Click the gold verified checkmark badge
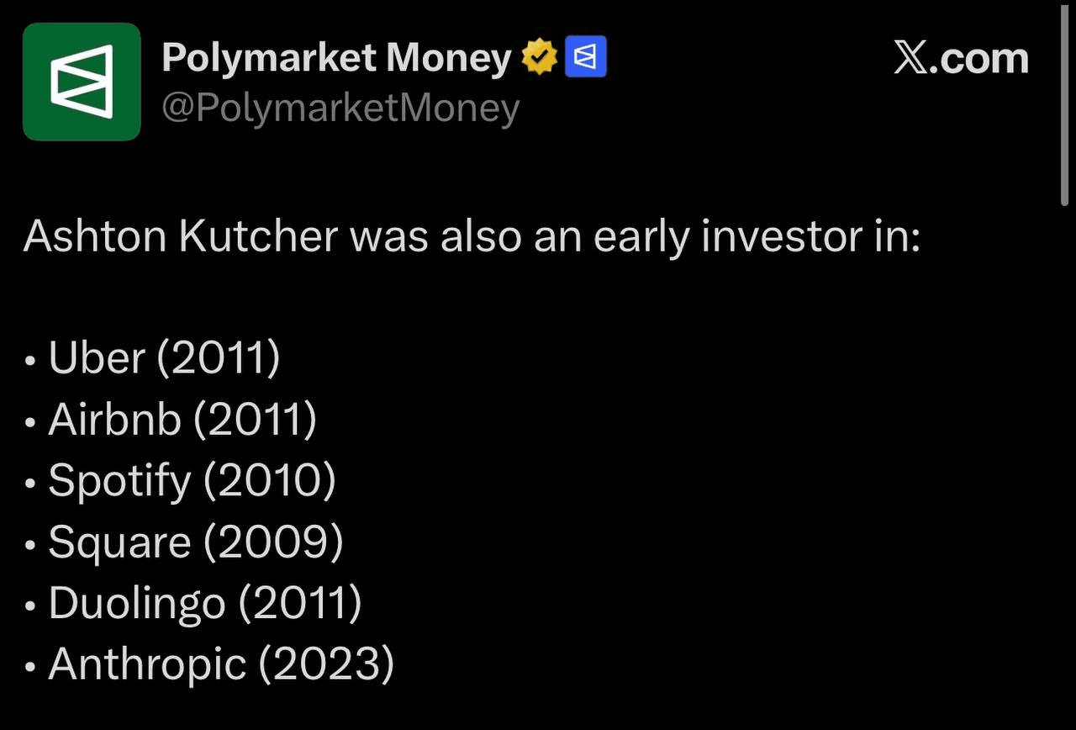This screenshot has height=730, width=1076. point(540,58)
